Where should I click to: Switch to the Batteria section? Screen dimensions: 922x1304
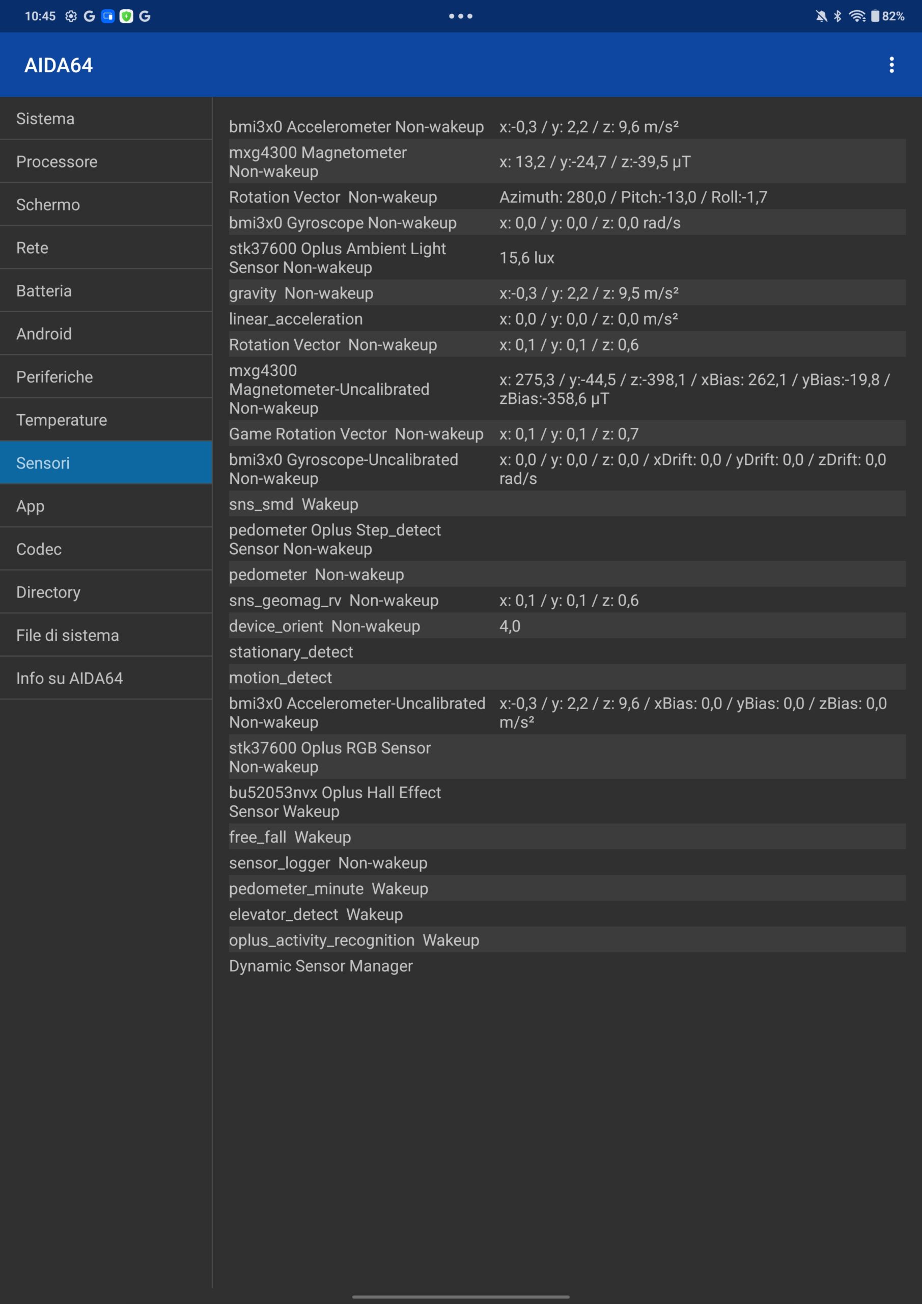click(x=106, y=291)
